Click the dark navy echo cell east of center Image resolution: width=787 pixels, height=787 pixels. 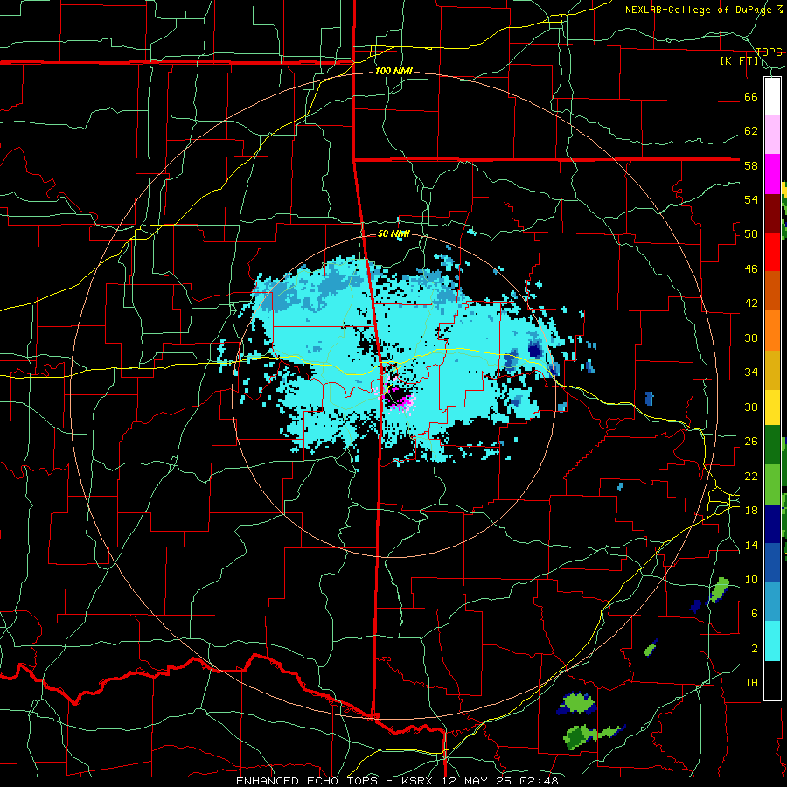click(x=535, y=349)
